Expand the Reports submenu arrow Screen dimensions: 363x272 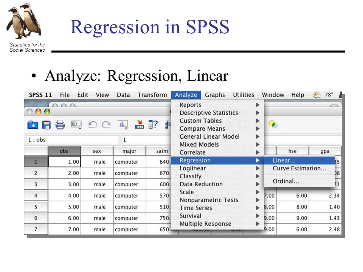point(258,105)
